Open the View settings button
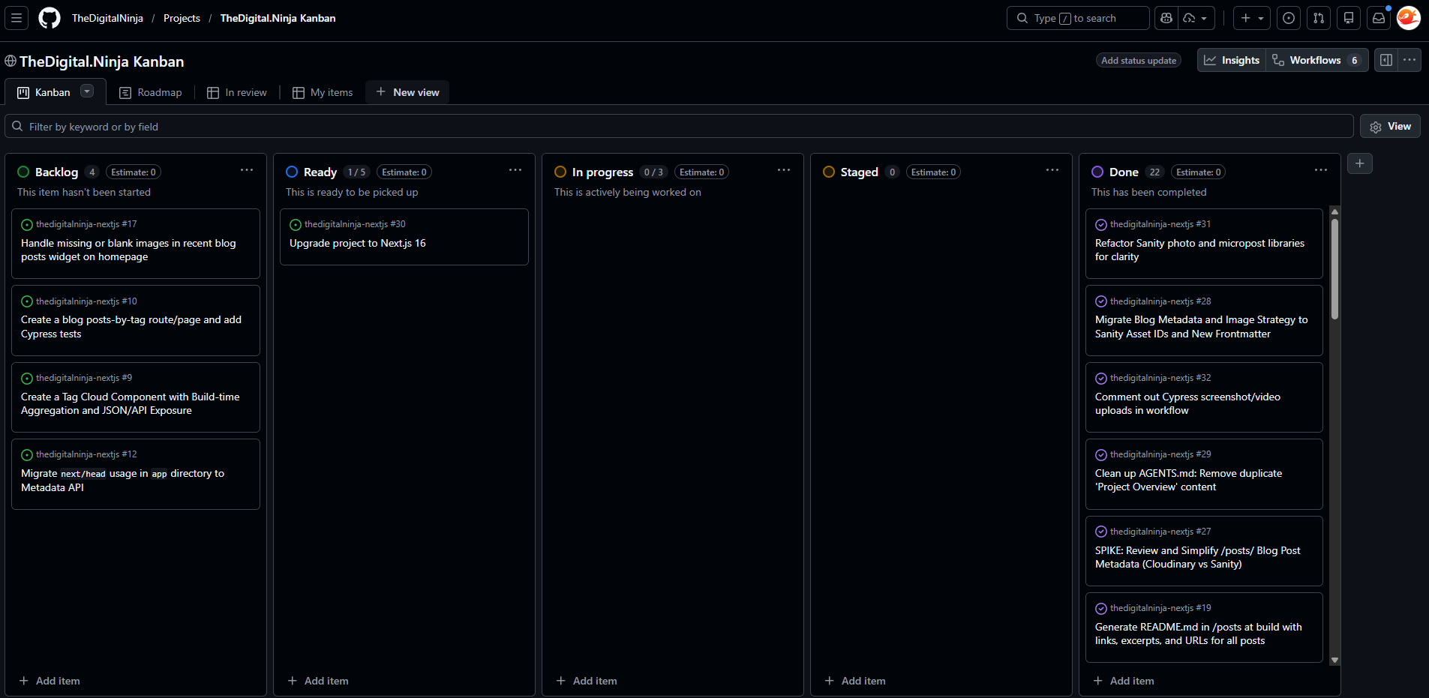 (1390, 126)
